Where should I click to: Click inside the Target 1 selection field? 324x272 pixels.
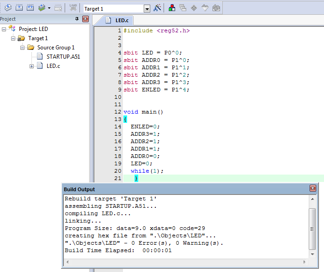pos(114,9)
